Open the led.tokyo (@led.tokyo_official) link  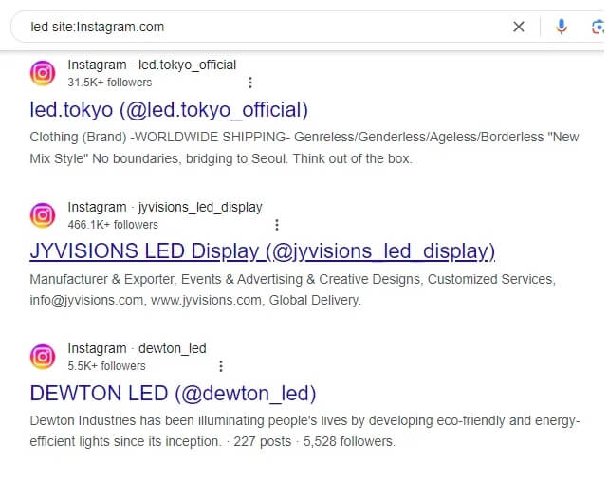169,110
